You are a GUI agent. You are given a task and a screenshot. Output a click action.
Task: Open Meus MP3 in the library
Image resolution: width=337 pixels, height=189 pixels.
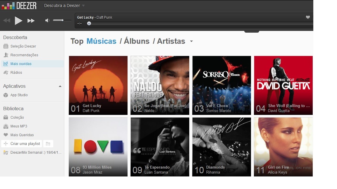(x=19, y=126)
